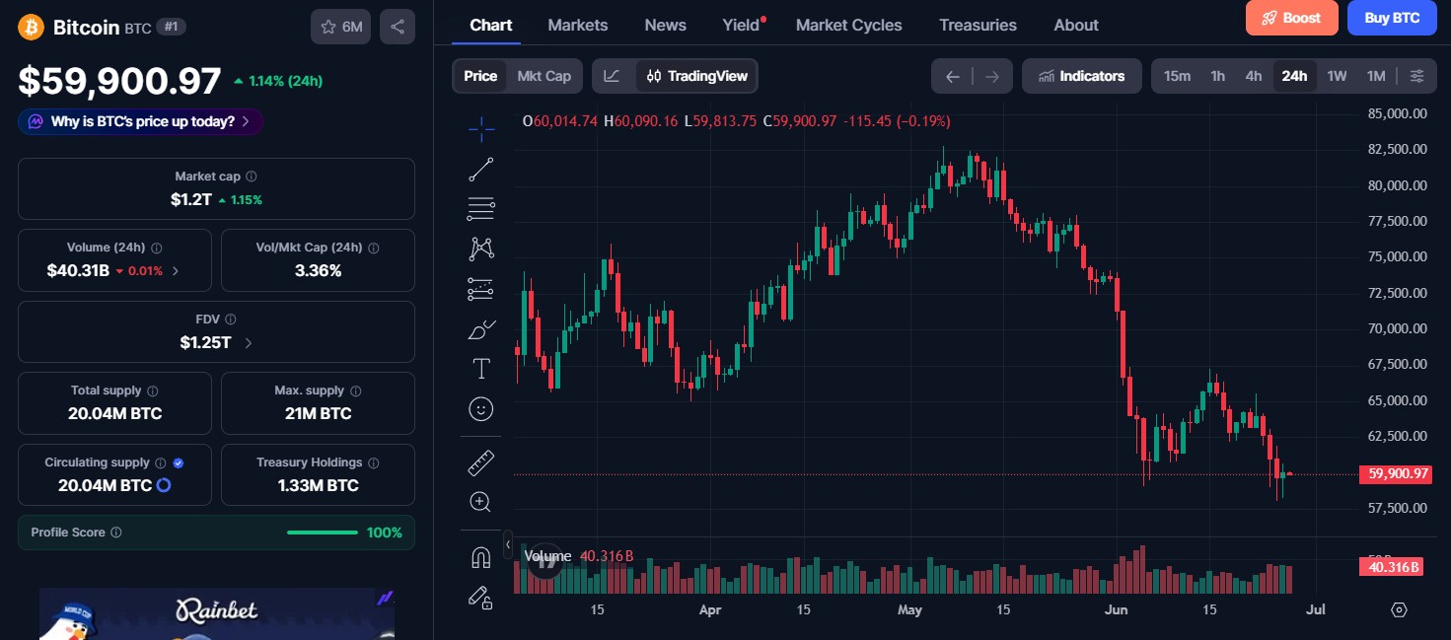Image resolution: width=1451 pixels, height=640 pixels.
Task: Click the Rainbet advertisement banner
Action: (217, 613)
